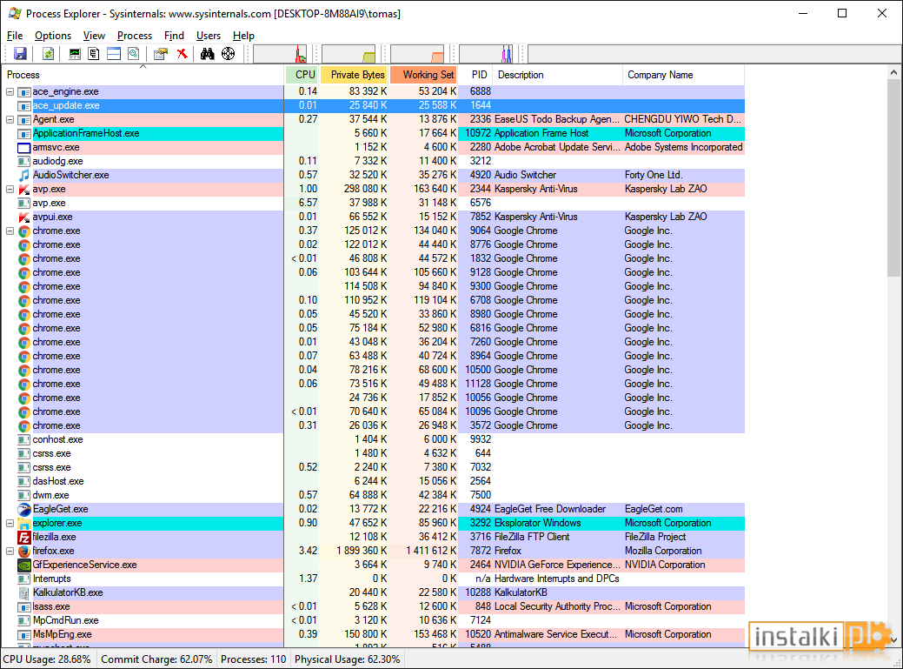Viewport: 903px width, 669px height.
Task: Open the File menu
Action: [15, 36]
